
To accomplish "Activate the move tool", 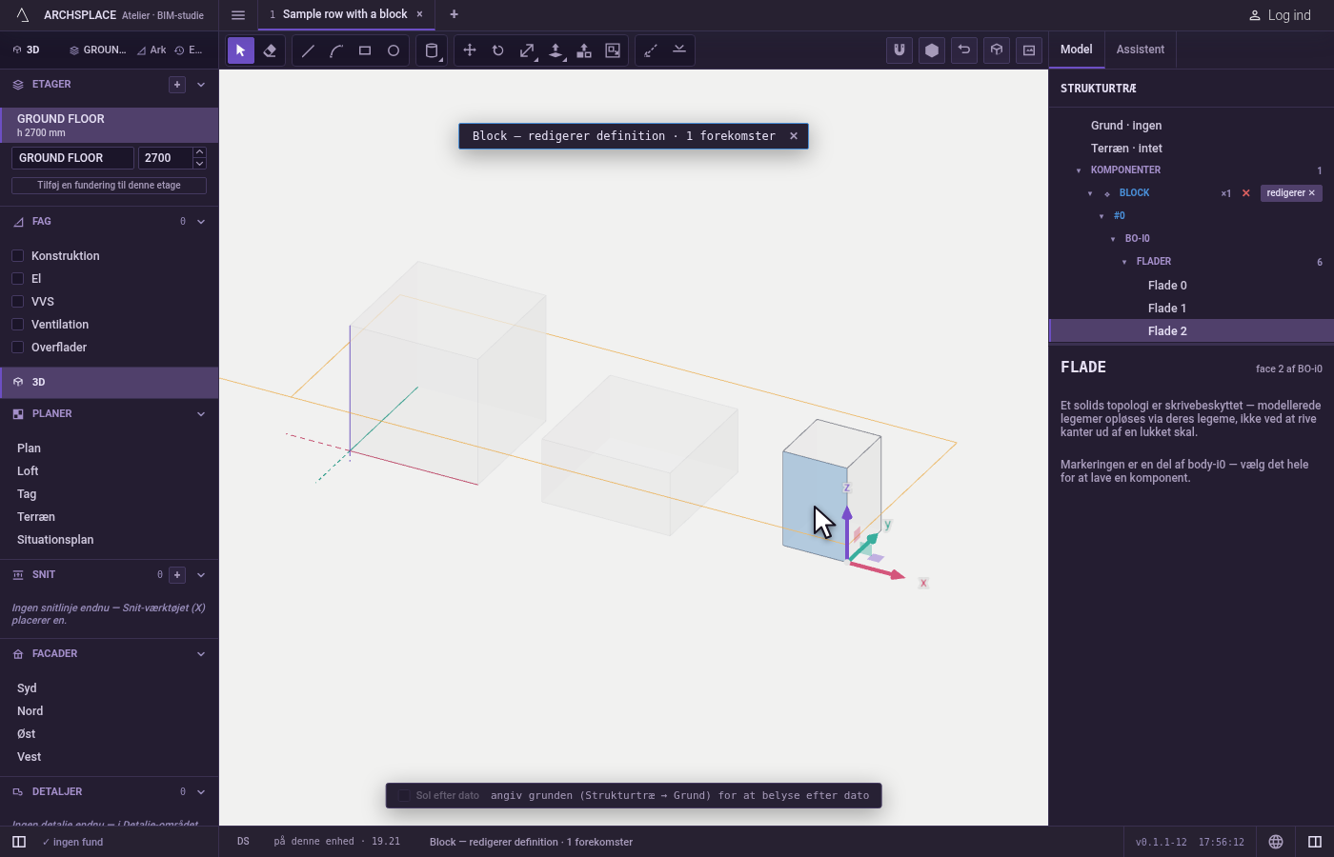I will click(x=470, y=50).
